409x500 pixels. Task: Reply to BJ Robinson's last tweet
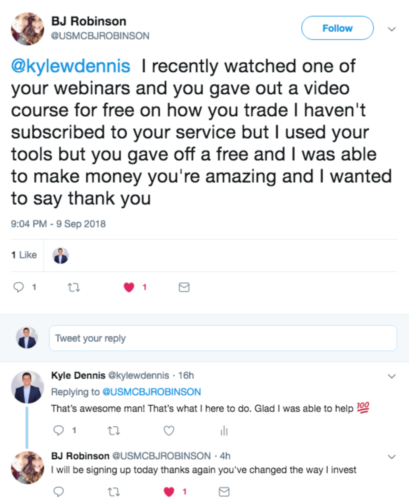pyautogui.click(x=59, y=491)
